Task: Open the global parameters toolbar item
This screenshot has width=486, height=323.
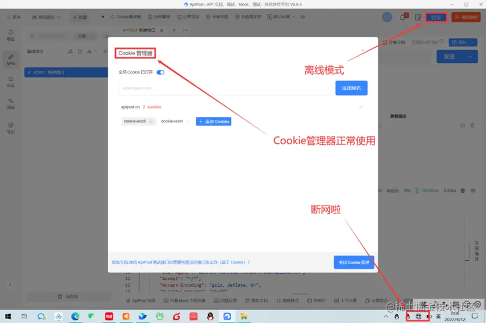Action: pos(217,17)
